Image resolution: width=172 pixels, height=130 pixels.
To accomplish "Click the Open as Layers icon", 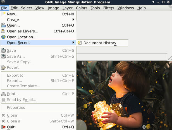I will pyautogui.click(x=3, y=31).
